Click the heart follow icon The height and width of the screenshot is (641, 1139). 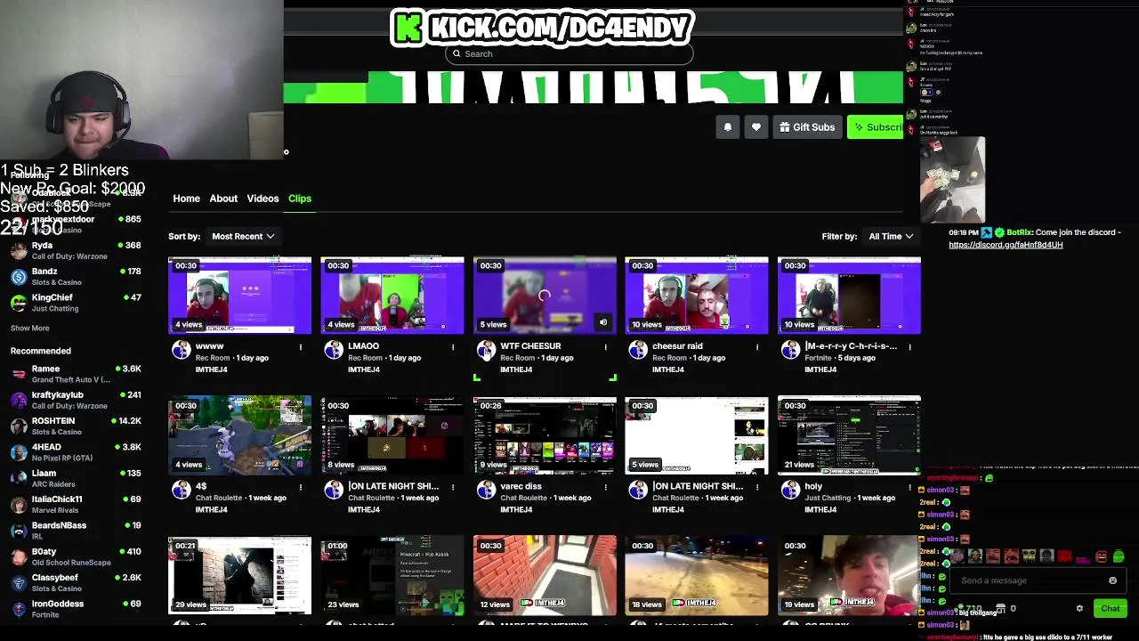756,127
